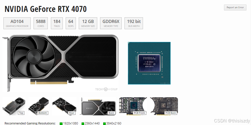Image resolution: width=251 pixels, height=125 pixels.
Task: Open the Back view thumbnail
Action: point(98,106)
